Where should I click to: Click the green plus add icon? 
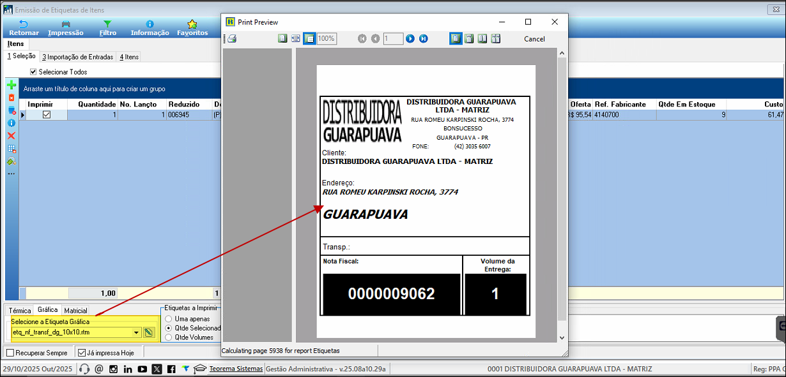pos(12,85)
